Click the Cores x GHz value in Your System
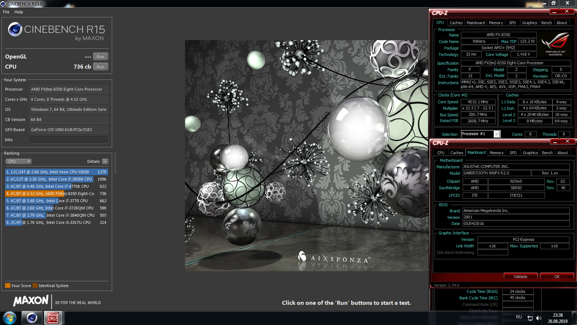577x325 pixels. 69,99
